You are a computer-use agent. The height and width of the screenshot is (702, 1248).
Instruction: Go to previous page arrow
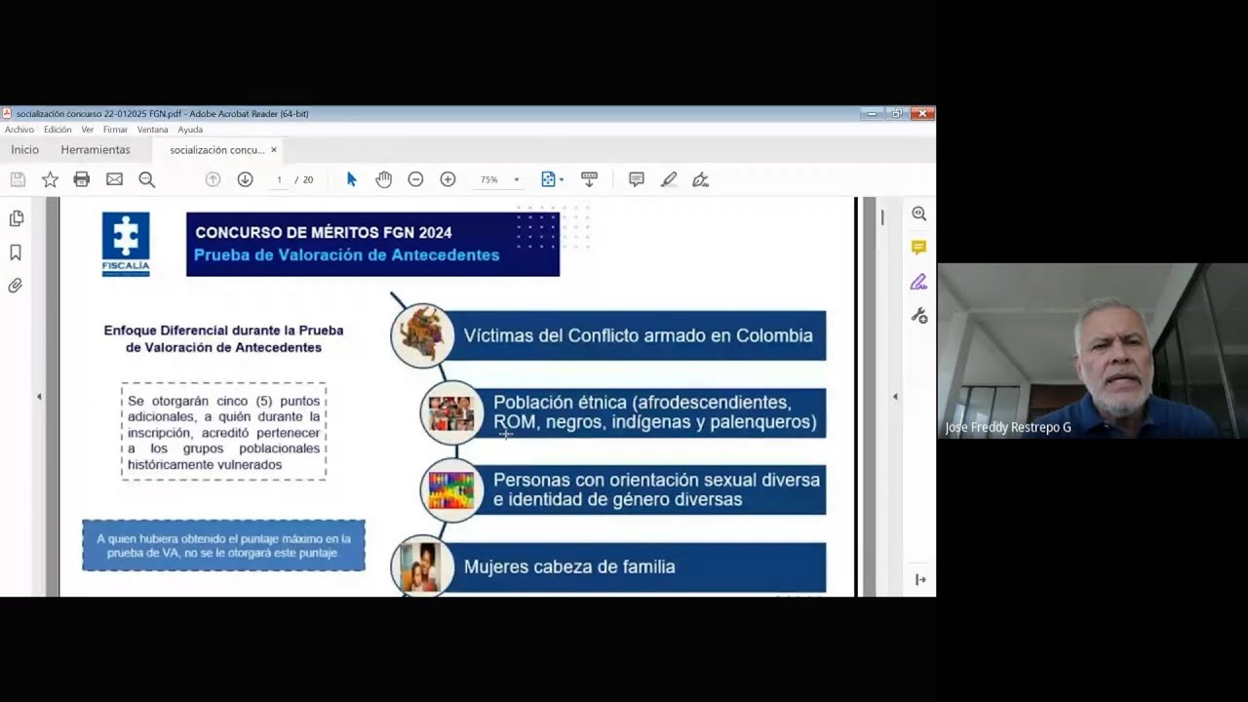(213, 179)
